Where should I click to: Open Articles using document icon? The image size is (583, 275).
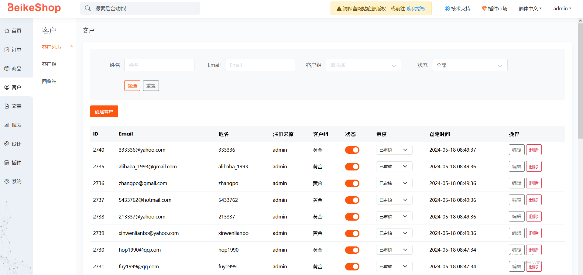pos(7,106)
